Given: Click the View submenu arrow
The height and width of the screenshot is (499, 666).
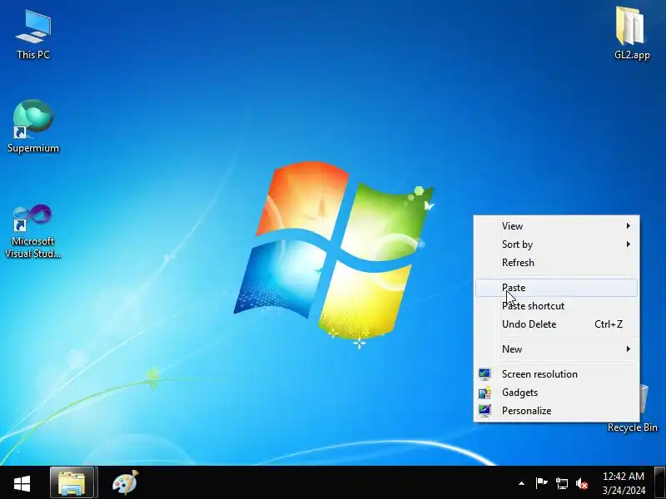Looking at the screenshot, I should click(x=628, y=225).
